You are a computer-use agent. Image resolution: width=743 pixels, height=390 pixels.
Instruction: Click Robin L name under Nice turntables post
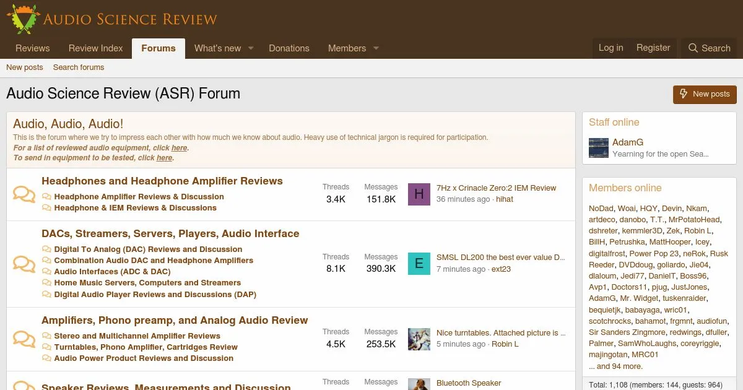point(505,344)
